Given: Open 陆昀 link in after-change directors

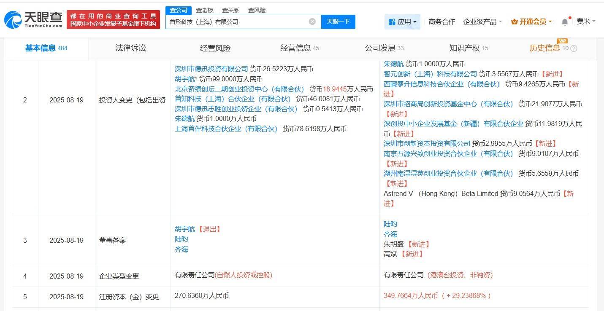Looking at the screenshot, I should point(390,224).
